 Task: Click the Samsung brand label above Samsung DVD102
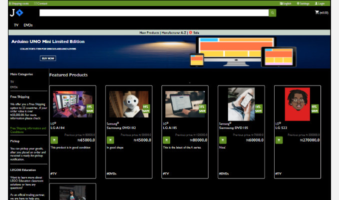[x=112, y=123]
